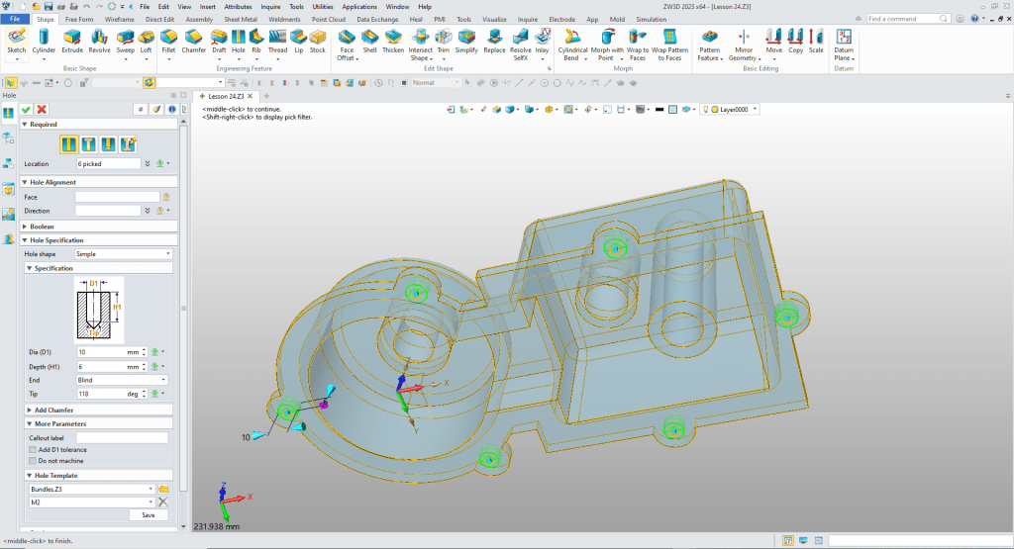Viewport: 1014px width, 549px height.
Task: Toggle layer lightbulb visibility for Layer0000
Action: coord(707,109)
